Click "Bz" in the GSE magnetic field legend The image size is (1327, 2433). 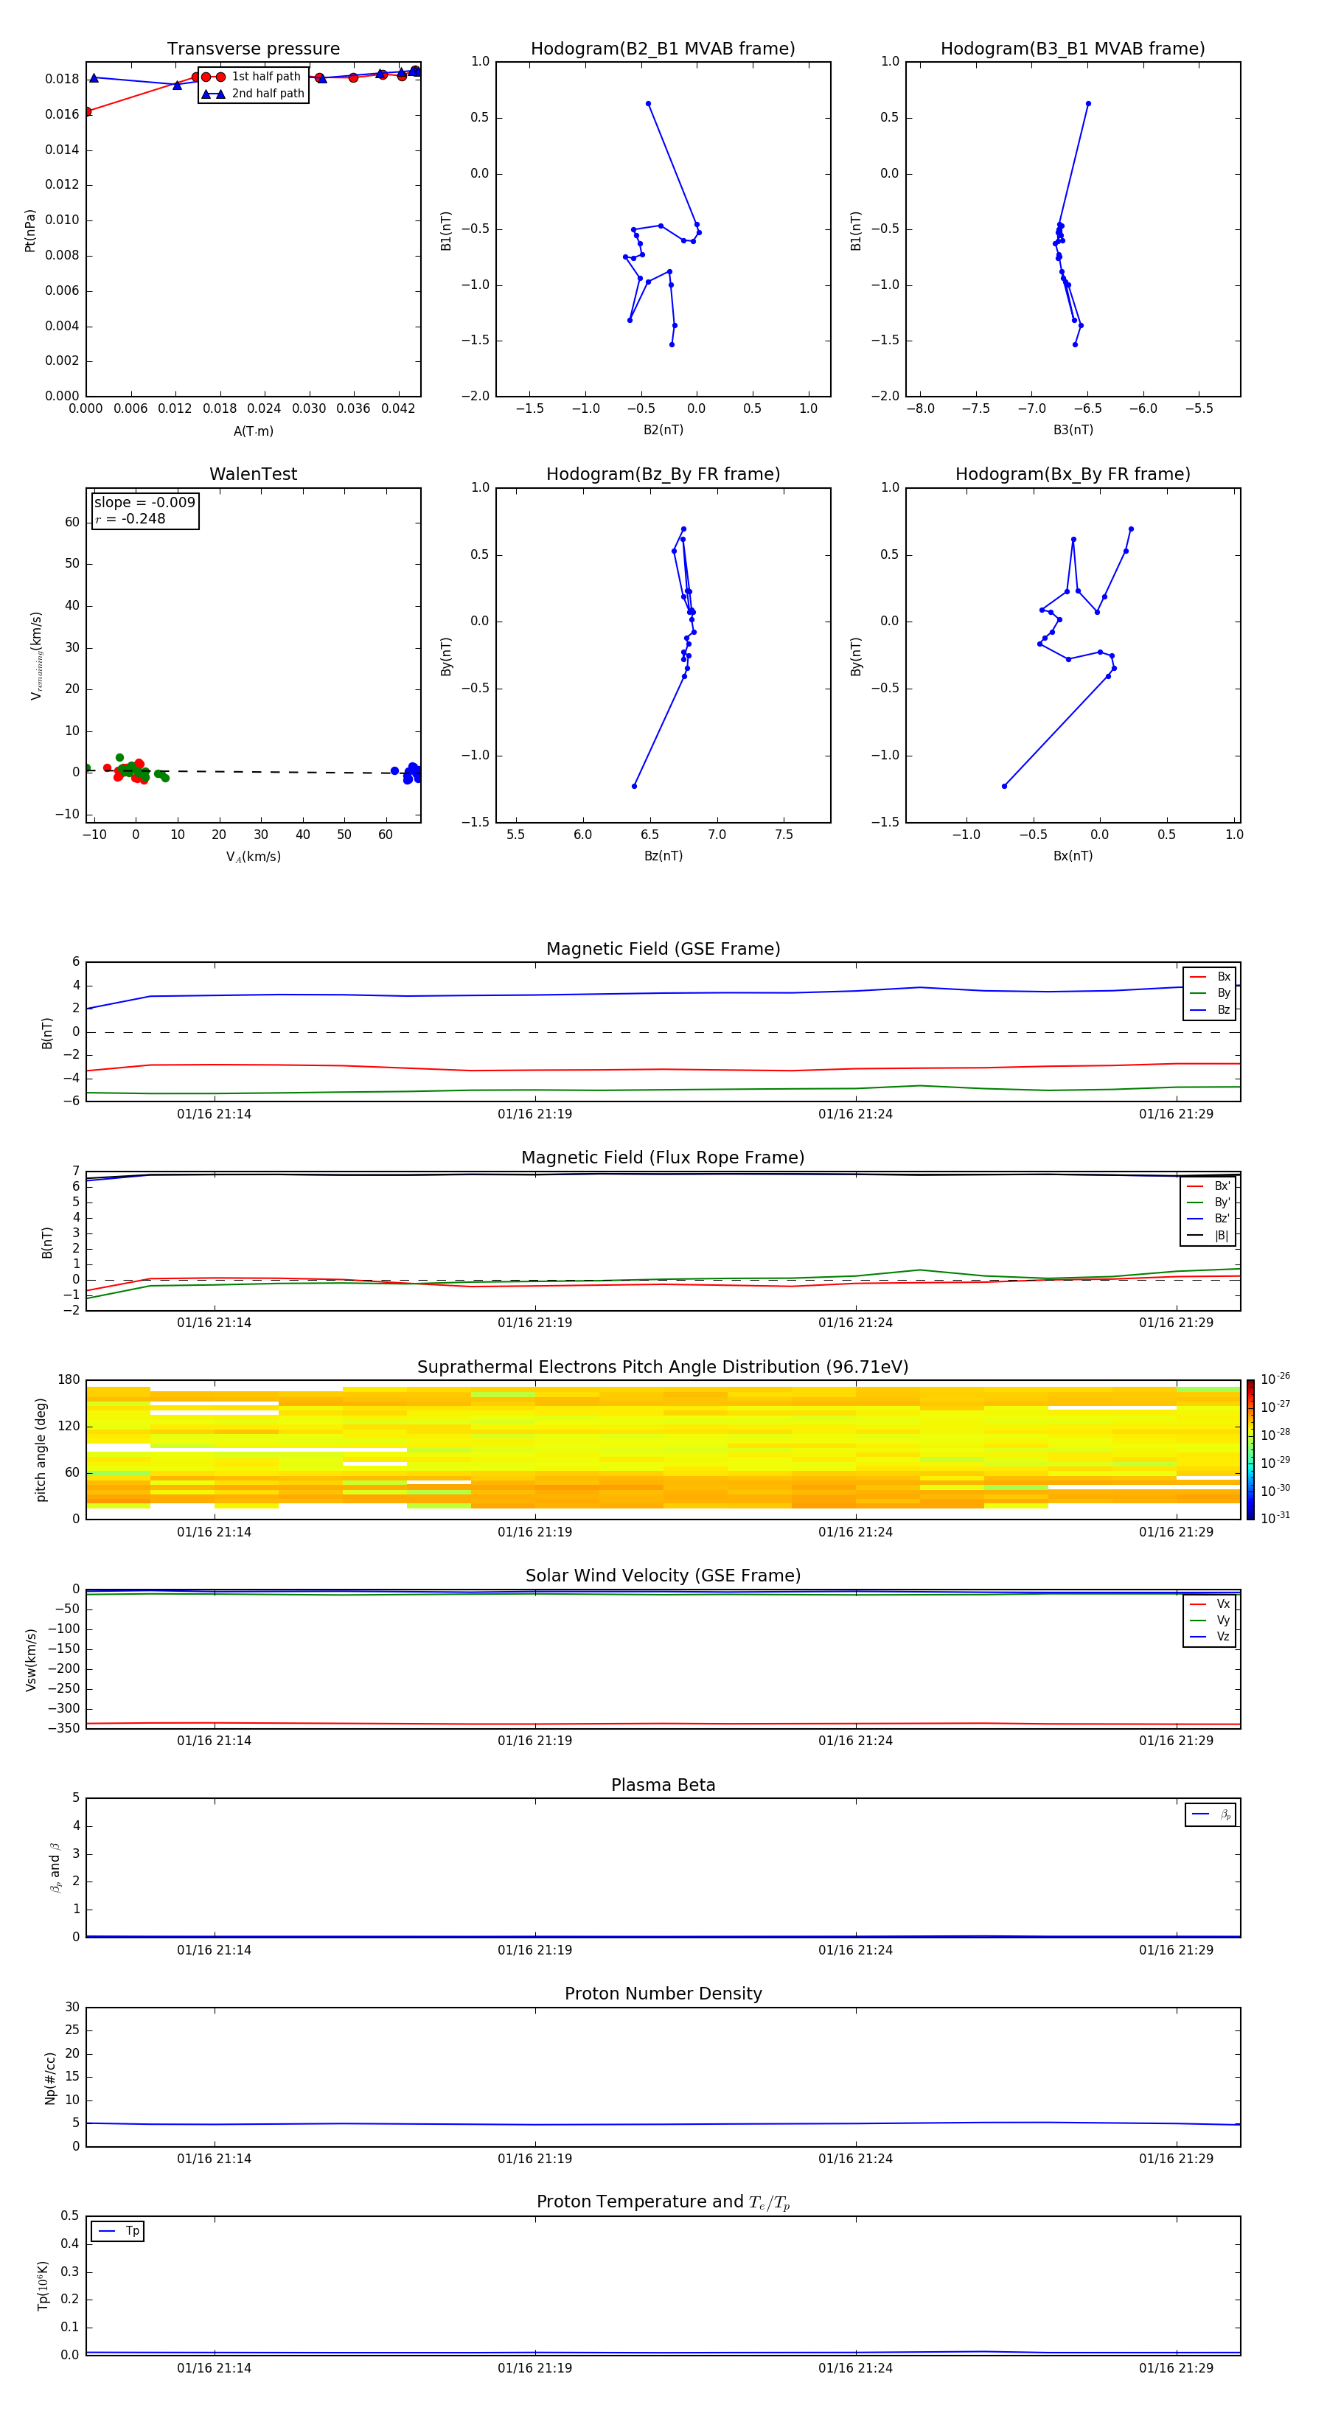coord(1223,1009)
